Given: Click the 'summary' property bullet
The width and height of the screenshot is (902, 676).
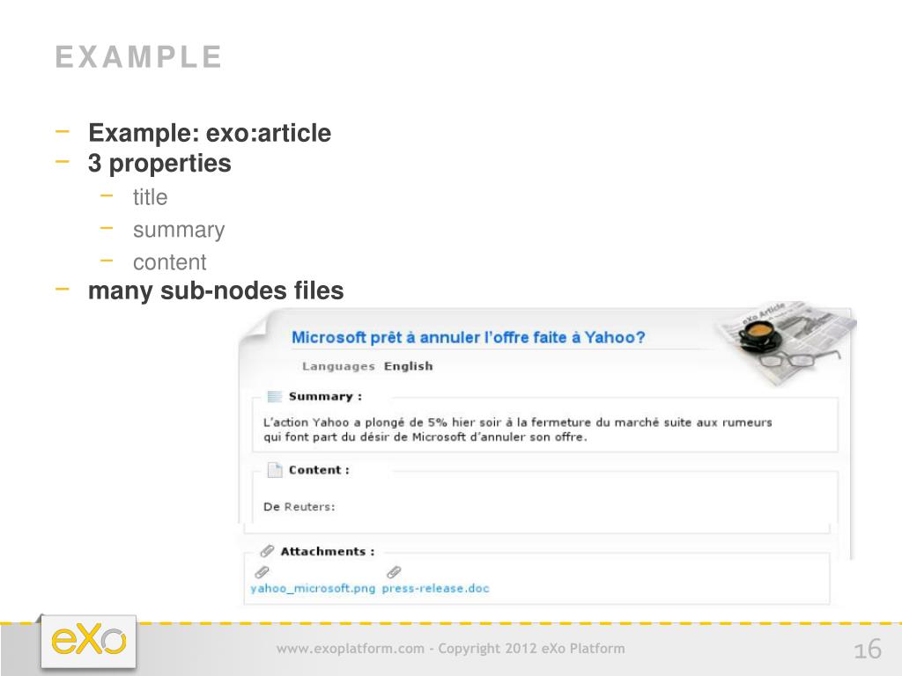Looking at the screenshot, I should (x=179, y=230).
